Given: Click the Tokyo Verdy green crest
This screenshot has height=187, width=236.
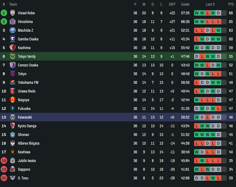Looking at the screenshot, I should [x=12, y=56].
